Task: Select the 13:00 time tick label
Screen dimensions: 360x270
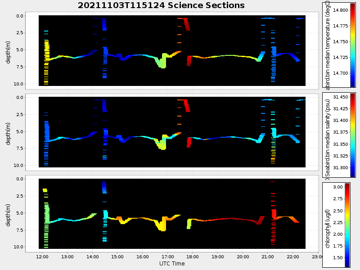Action: click(x=67, y=256)
